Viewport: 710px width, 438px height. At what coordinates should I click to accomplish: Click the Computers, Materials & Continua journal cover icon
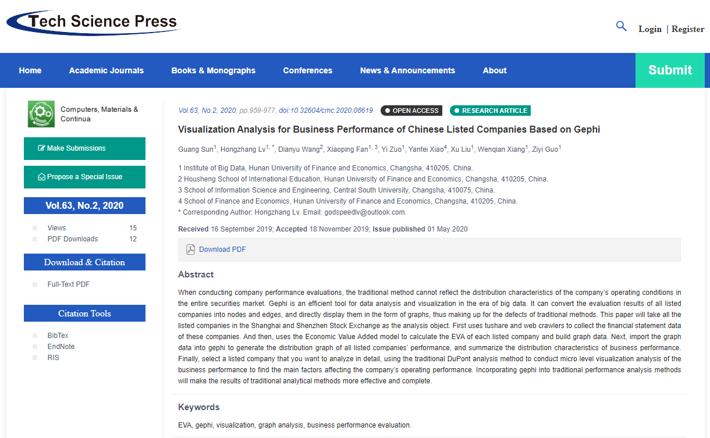pos(41,114)
